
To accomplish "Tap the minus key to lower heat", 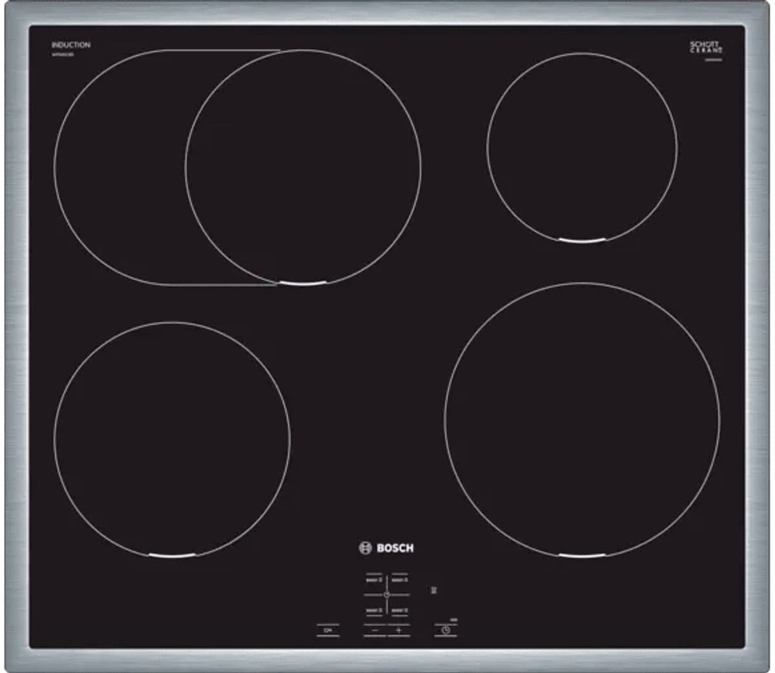I will tap(375, 630).
